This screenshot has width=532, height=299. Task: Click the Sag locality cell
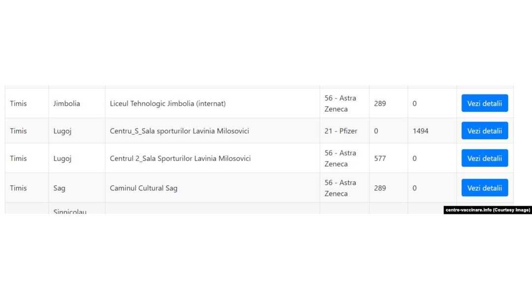(77, 188)
